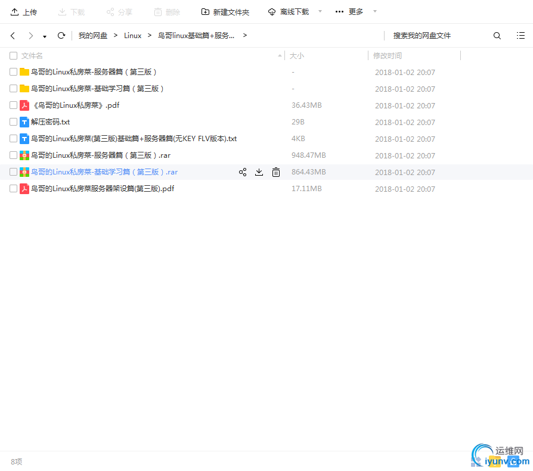The width and height of the screenshot is (533, 471).
Task: Check the 无KEY FLV版本.txt checkbox
Action: [13, 138]
